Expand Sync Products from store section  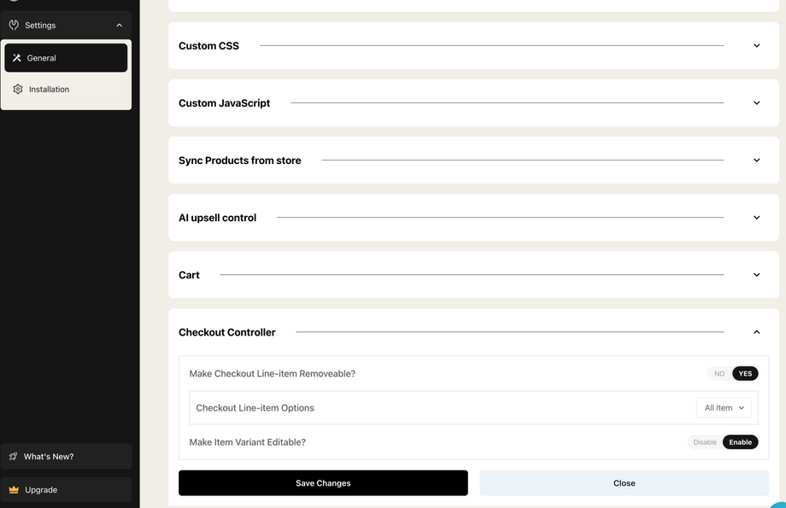pyautogui.click(x=756, y=161)
